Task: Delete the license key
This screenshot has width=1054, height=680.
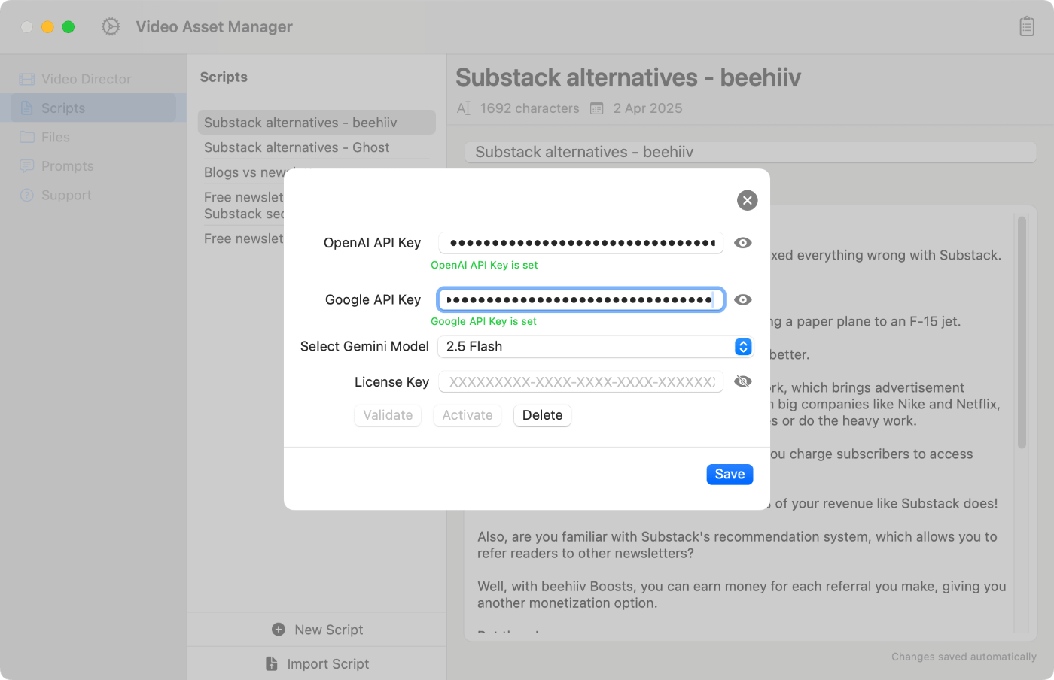Action: point(541,415)
